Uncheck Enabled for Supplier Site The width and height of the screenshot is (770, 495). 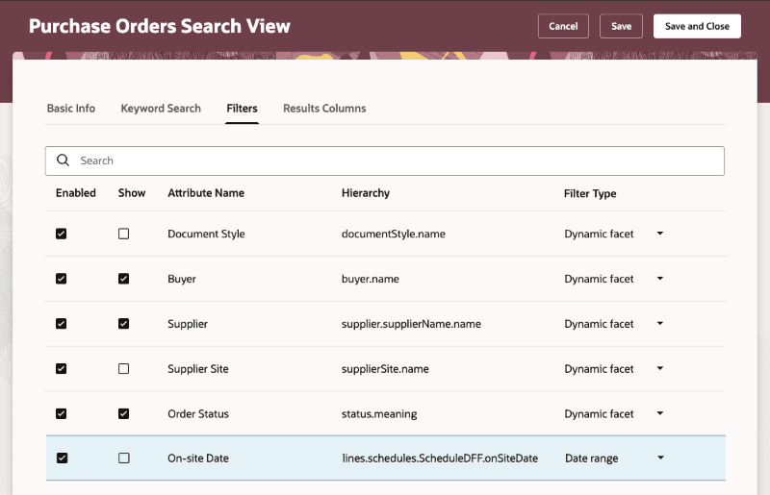click(61, 368)
